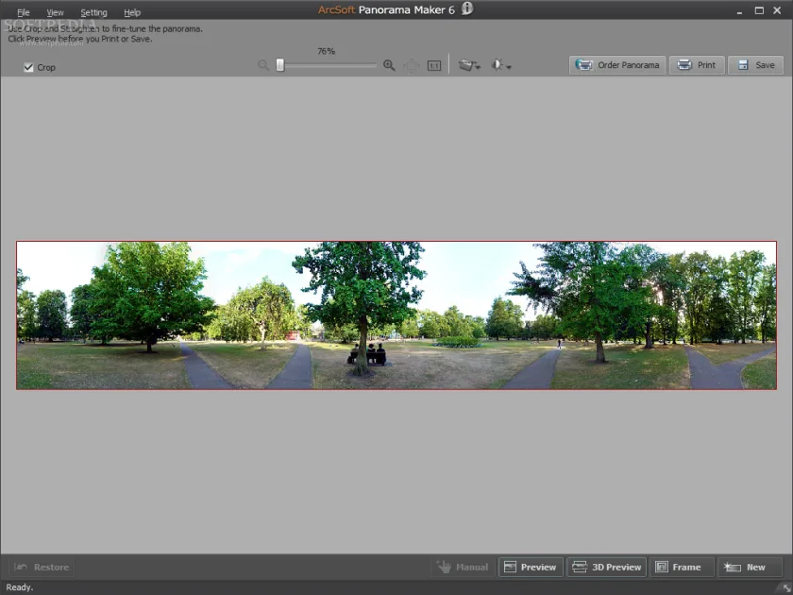Open the File menu

[x=24, y=12]
